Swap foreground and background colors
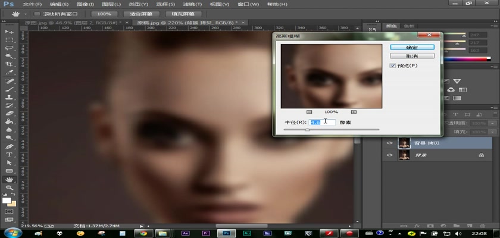 pos(13,194)
